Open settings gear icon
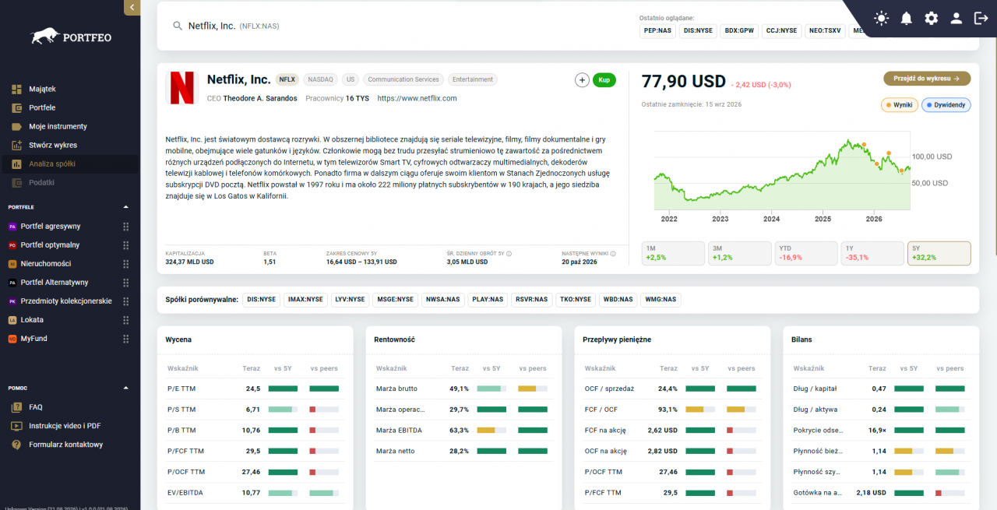Image resolution: width=997 pixels, height=510 pixels. pos(931,19)
